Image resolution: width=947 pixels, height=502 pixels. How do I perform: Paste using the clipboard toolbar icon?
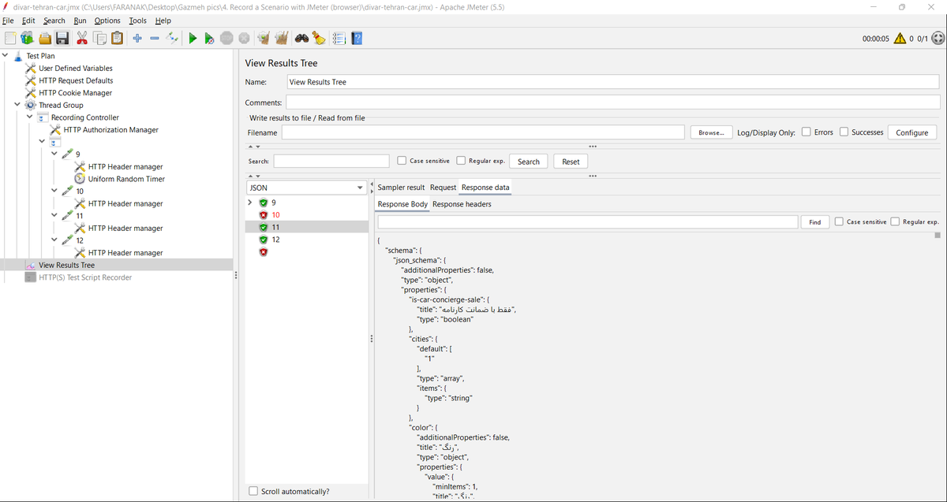(118, 38)
